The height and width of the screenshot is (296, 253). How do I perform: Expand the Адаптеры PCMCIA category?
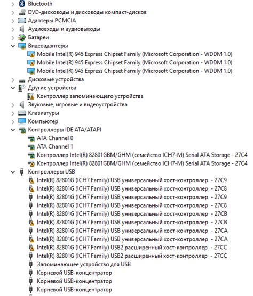[x=13, y=21]
